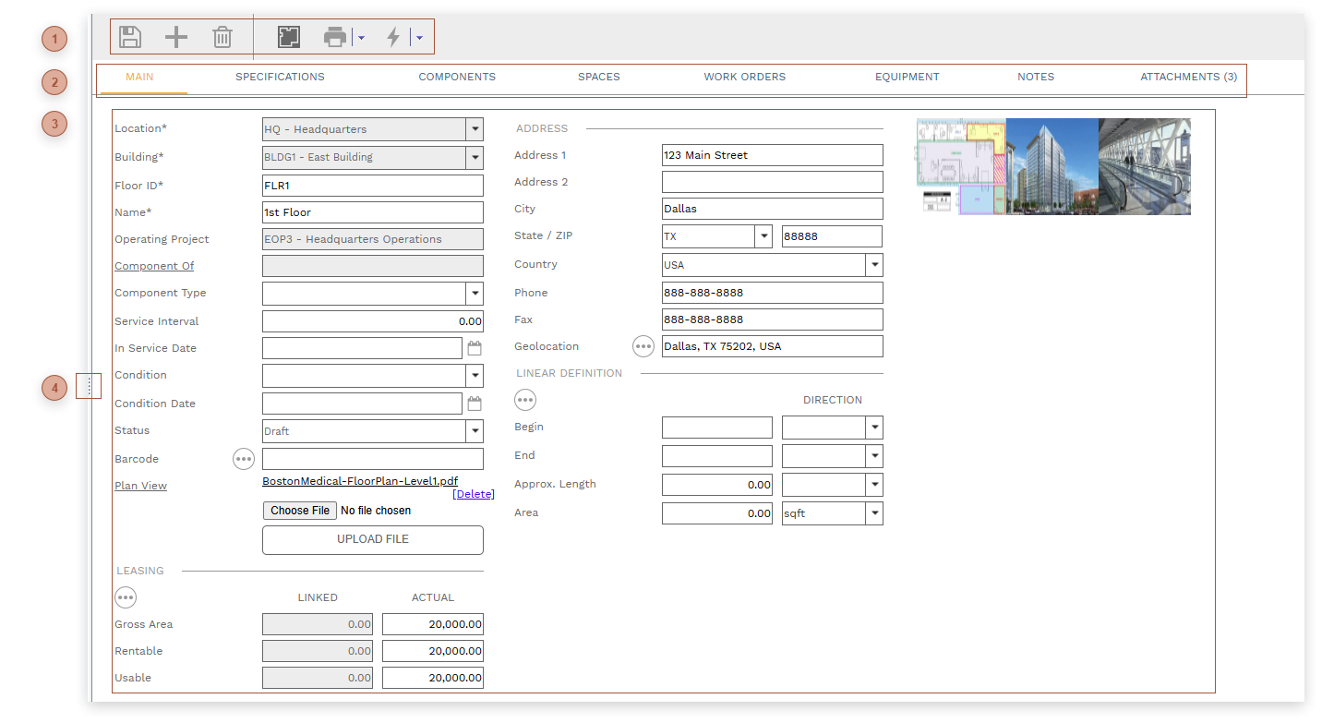Viewport: 1322px width, 723px height.
Task: Click ellipsis button beside Barcode field
Action: (x=244, y=459)
